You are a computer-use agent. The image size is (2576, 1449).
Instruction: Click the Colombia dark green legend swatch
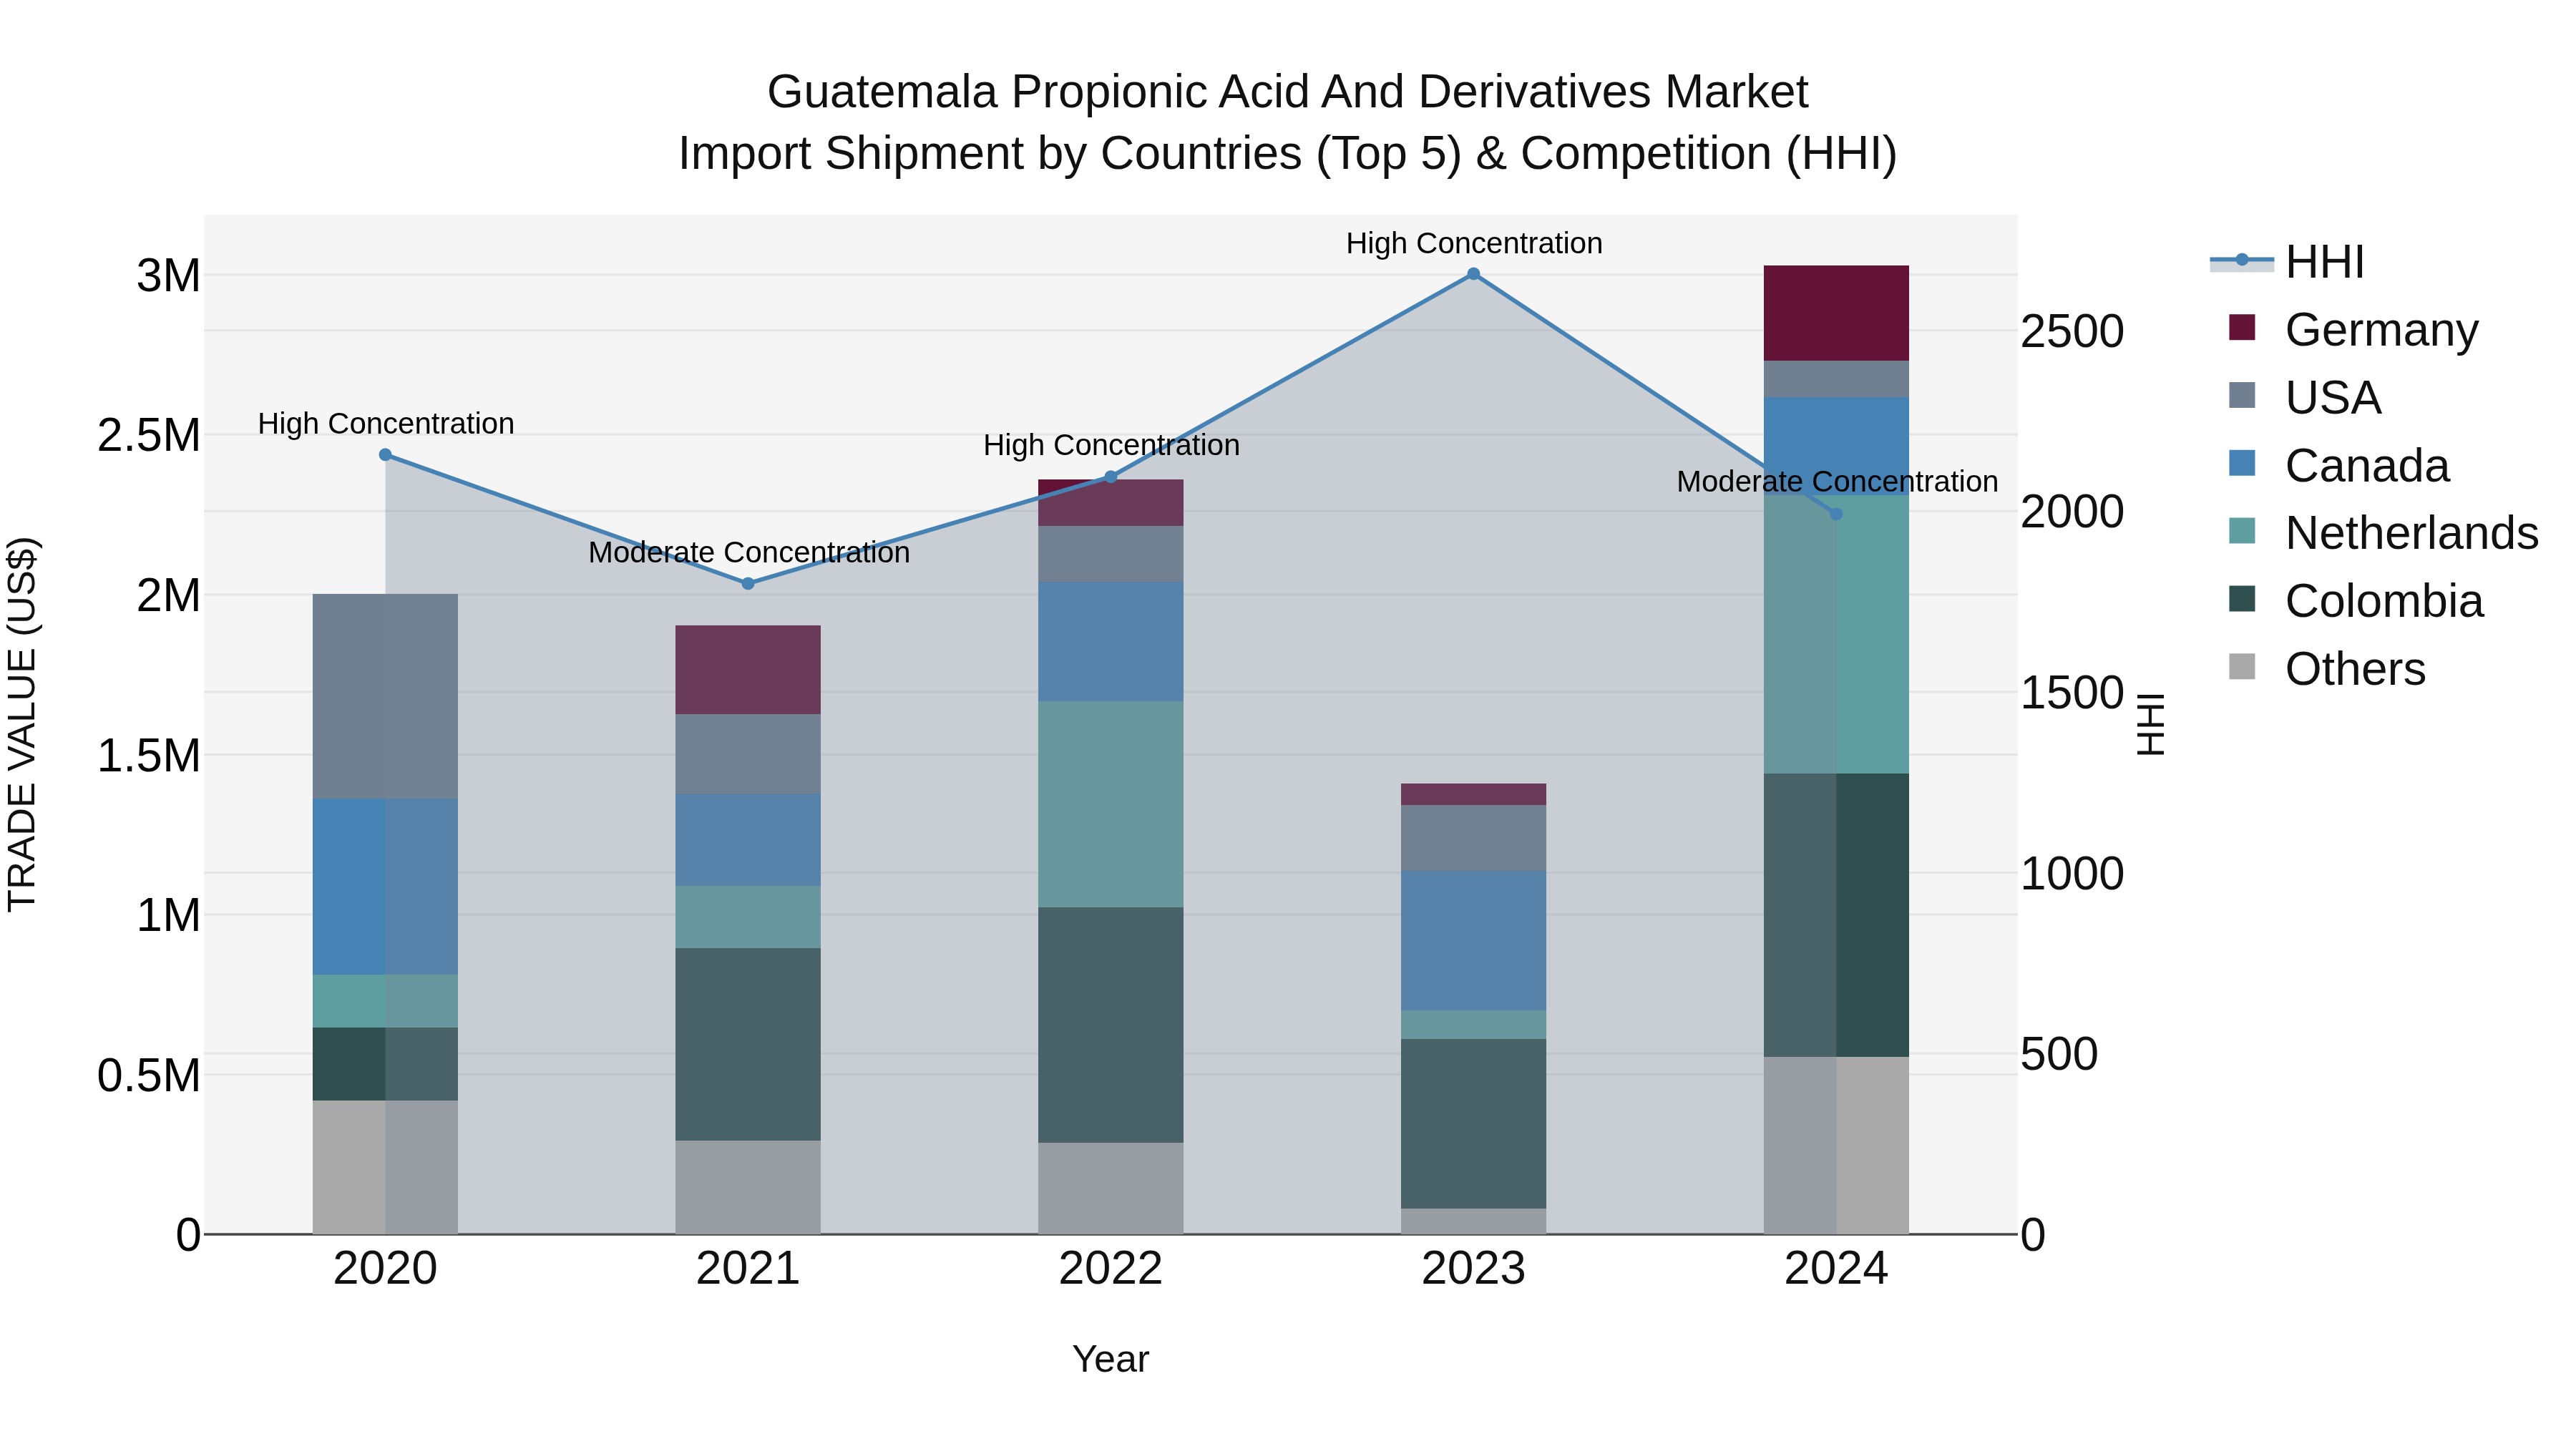tap(2243, 599)
